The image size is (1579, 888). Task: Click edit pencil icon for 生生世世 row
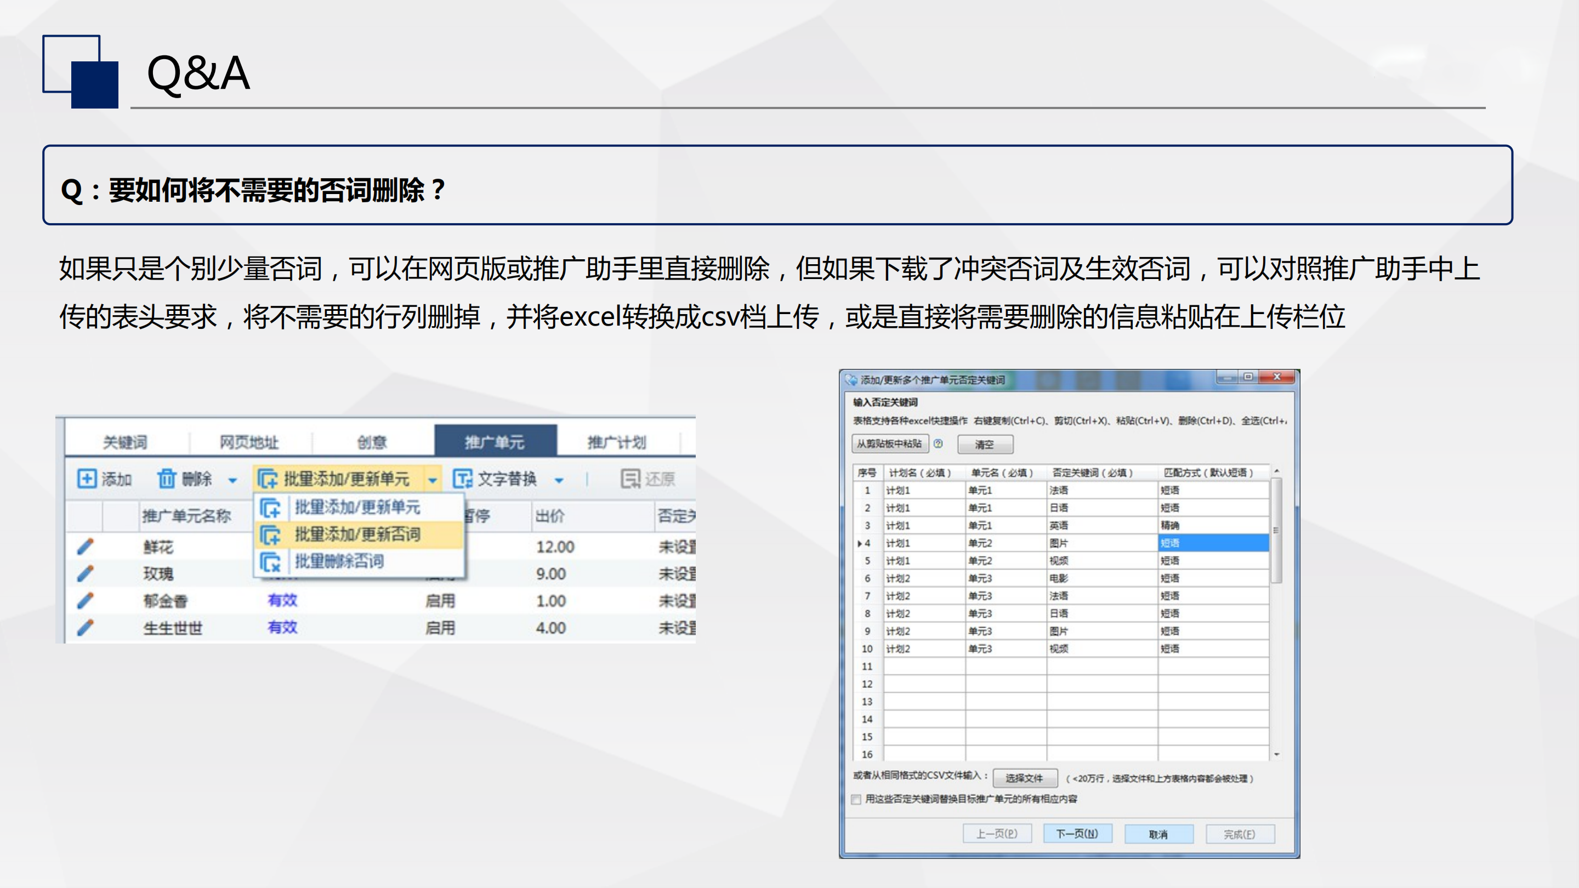pos(85,628)
